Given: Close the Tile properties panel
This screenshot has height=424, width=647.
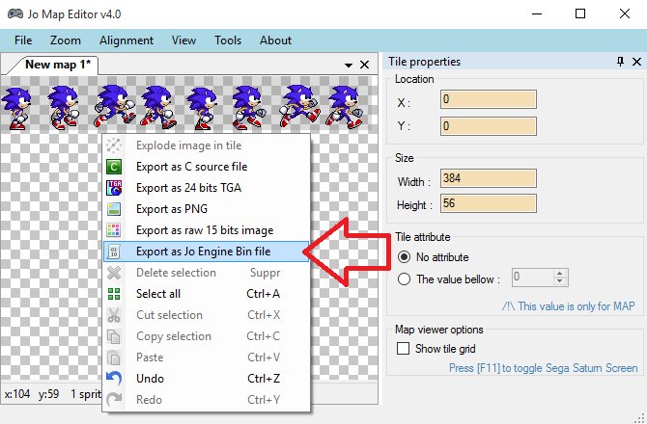Looking at the screenshot, I should [x=636, y=62].
